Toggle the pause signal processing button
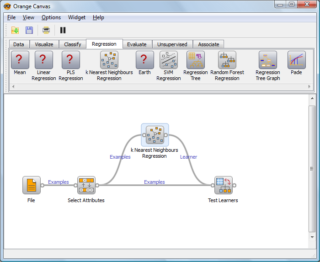 point(63,30)
